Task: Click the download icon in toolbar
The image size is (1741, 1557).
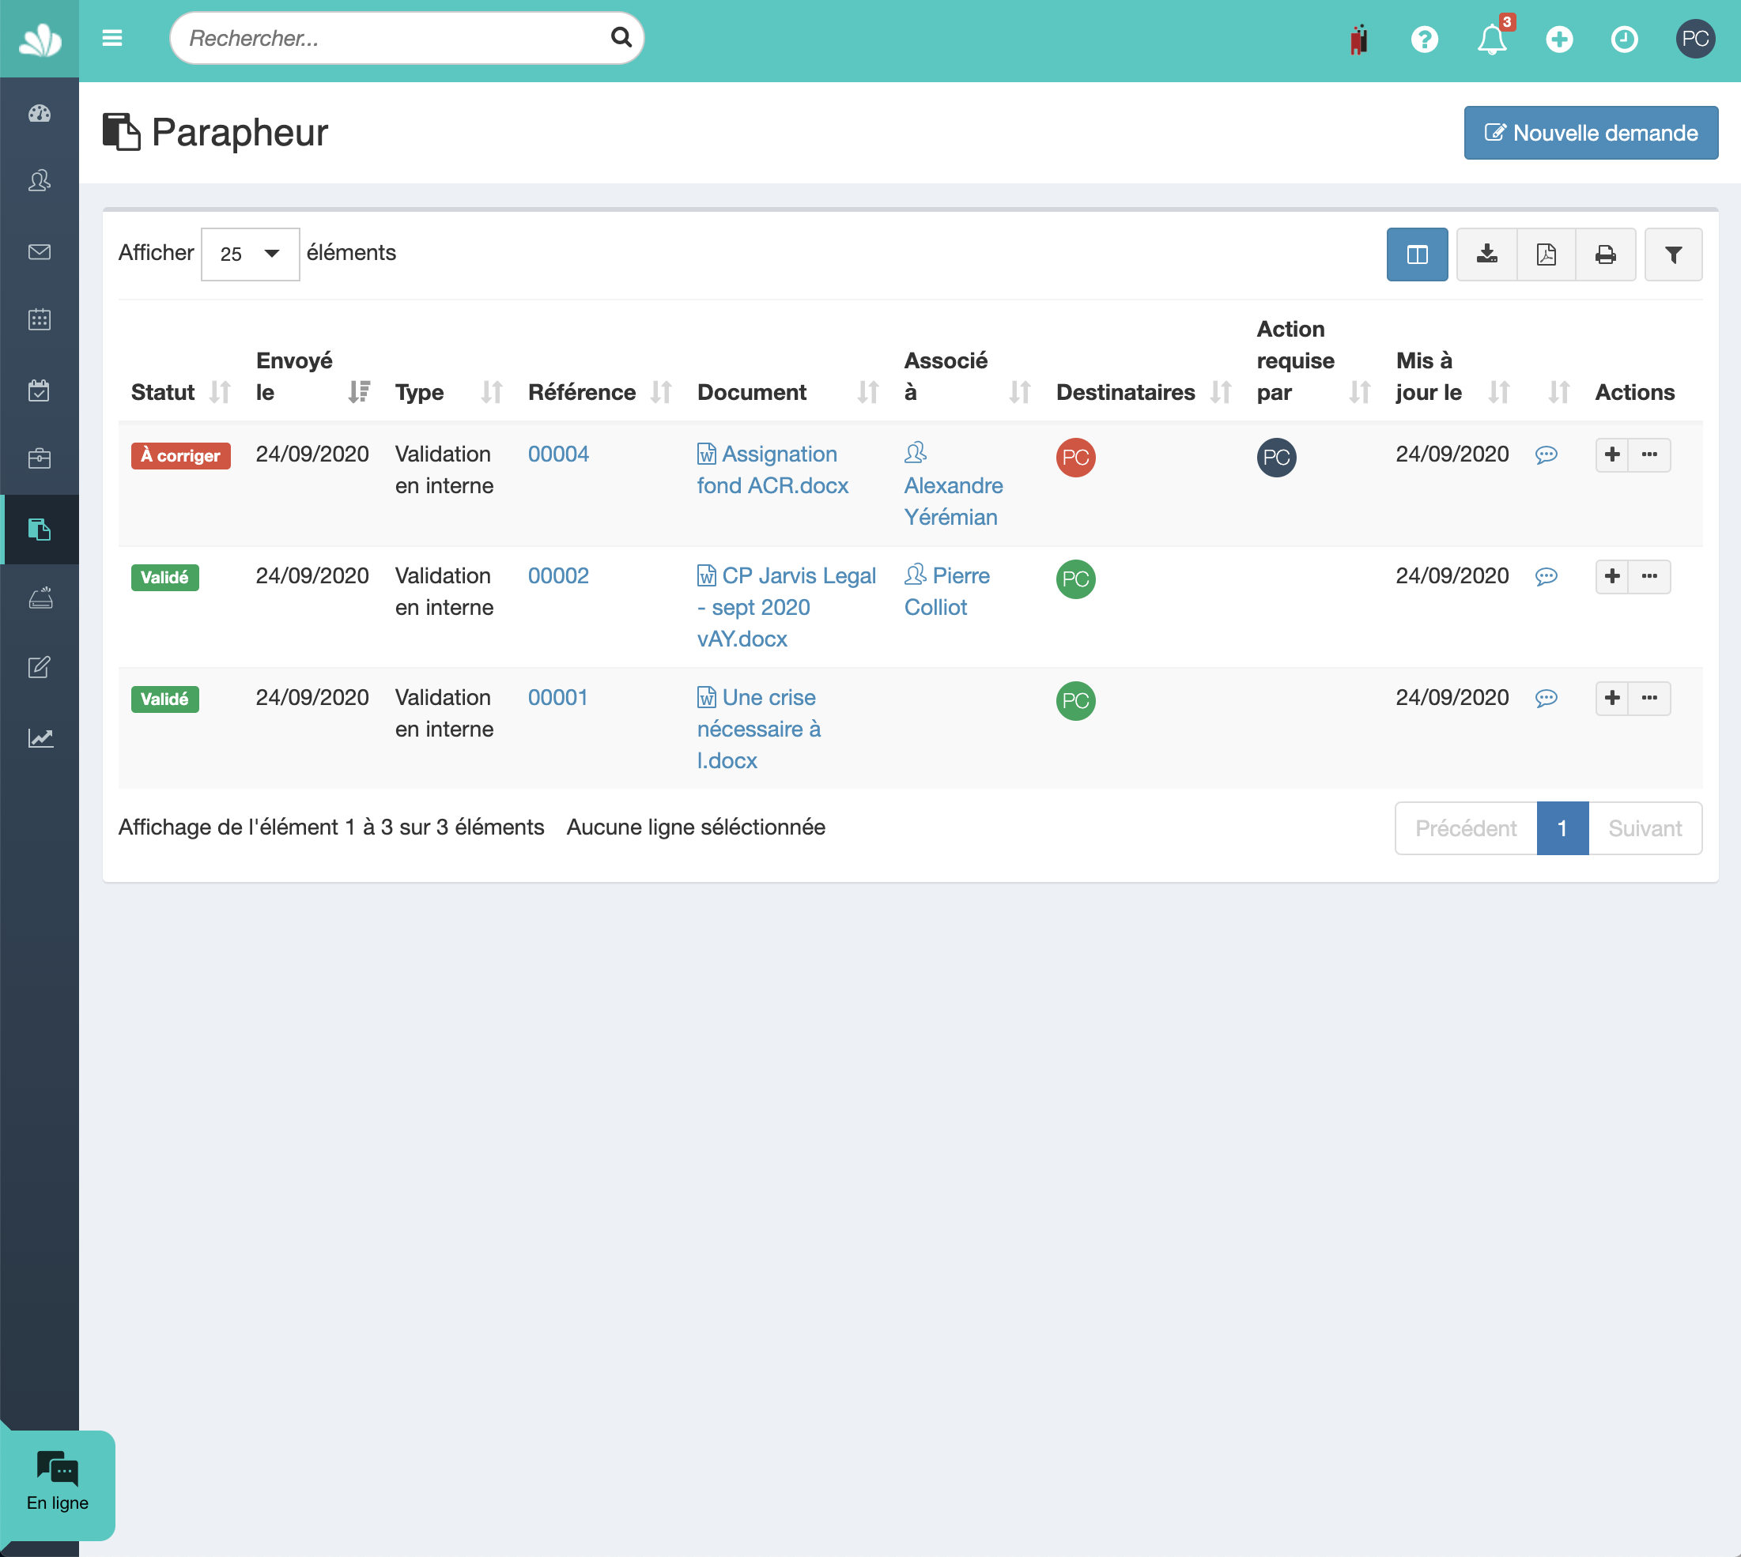Action: [1486, 252]
